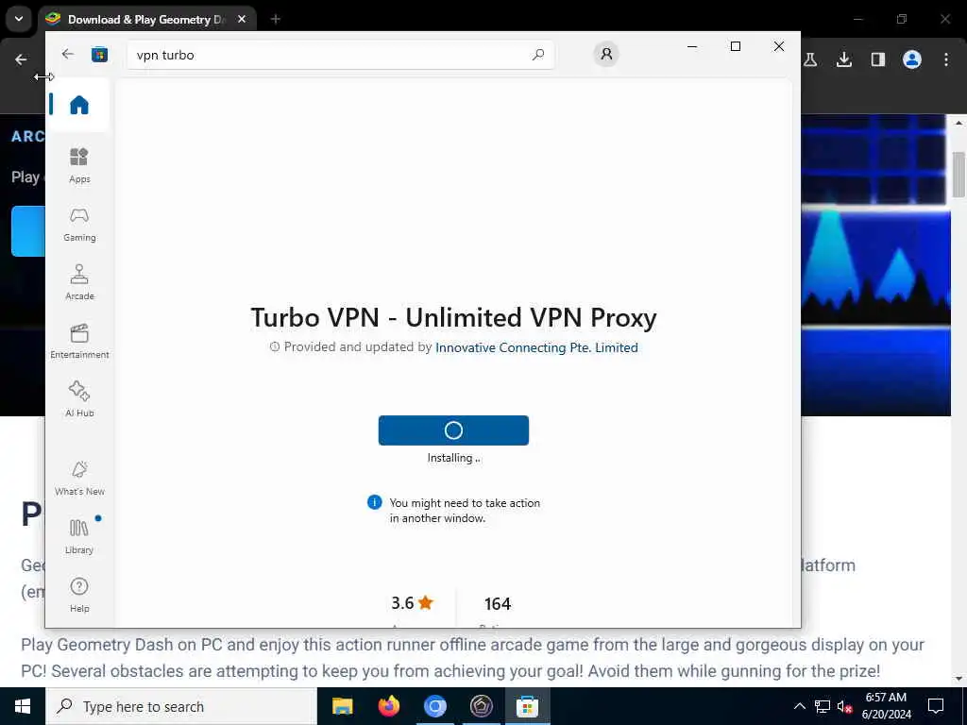Open Chrome's tab search dropdown arrow
The width and height of the screenshot is (967, 725).
click(x=19, y=19)
